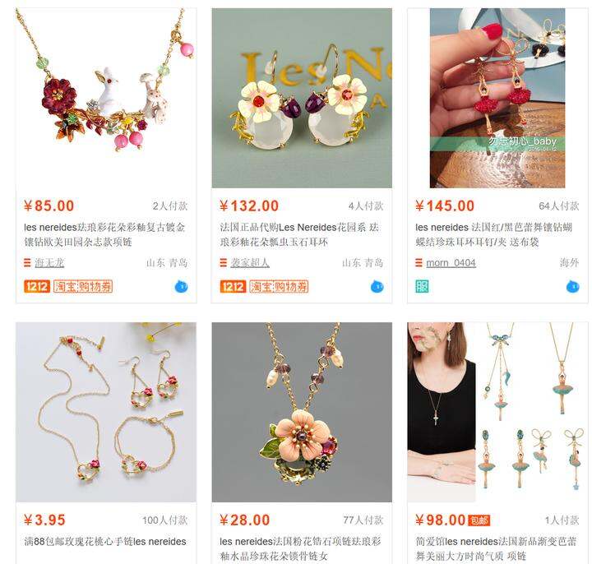
Task: Open the blue Wangwang chat icon for 海天龙
Action: (182, 287)
